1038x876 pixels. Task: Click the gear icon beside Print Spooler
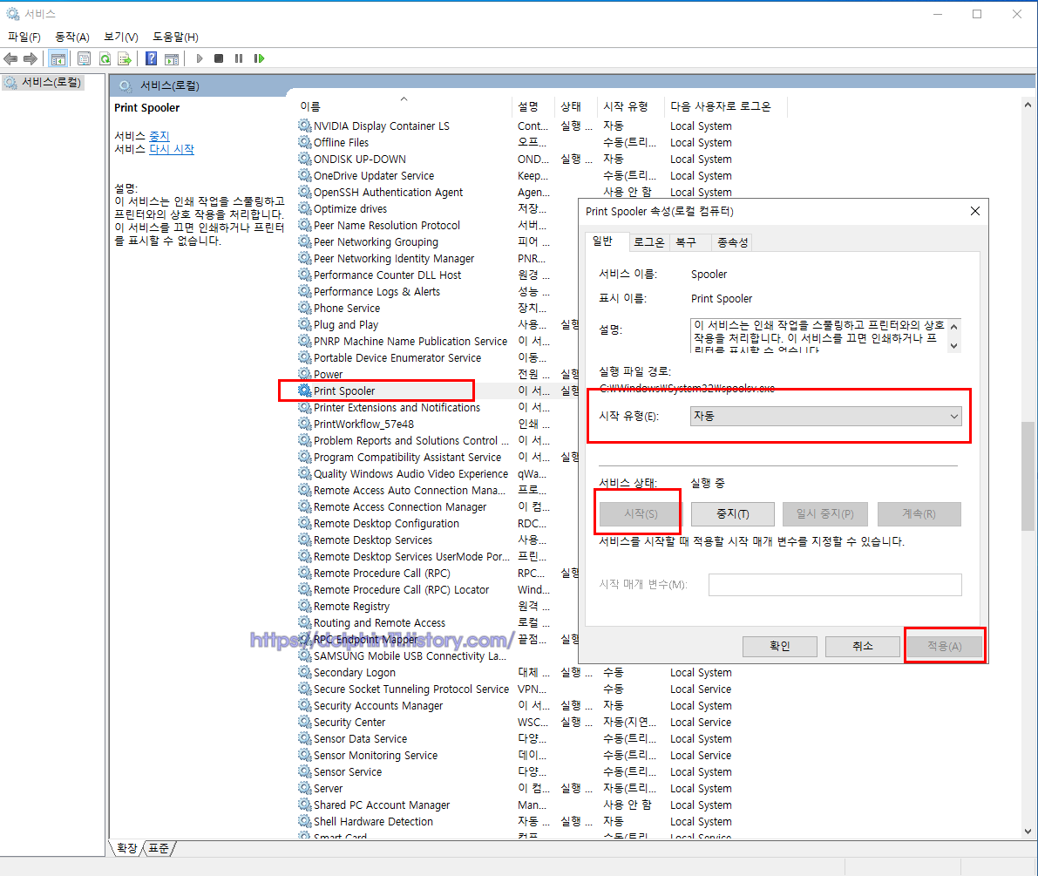pos(304,390)
